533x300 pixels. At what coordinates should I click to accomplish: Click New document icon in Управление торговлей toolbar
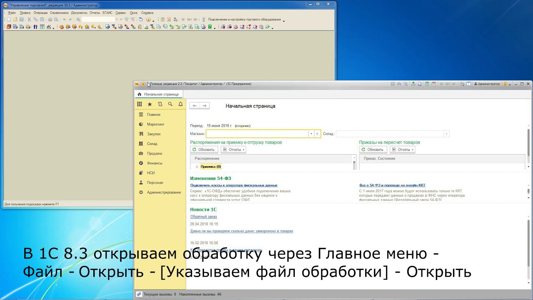pos(9,20)
